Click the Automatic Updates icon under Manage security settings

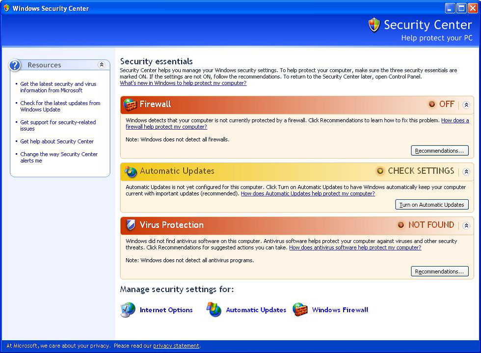[x=214, y=309]
